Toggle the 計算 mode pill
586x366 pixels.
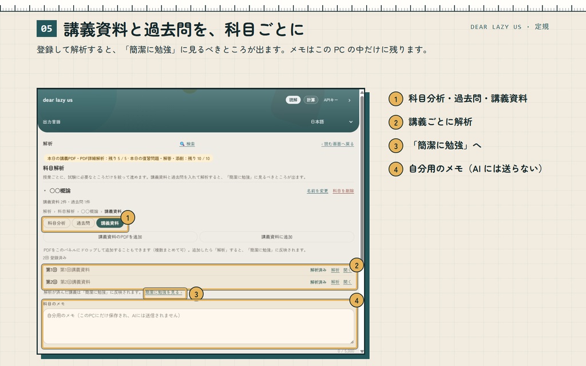click(x=311, y=100)
